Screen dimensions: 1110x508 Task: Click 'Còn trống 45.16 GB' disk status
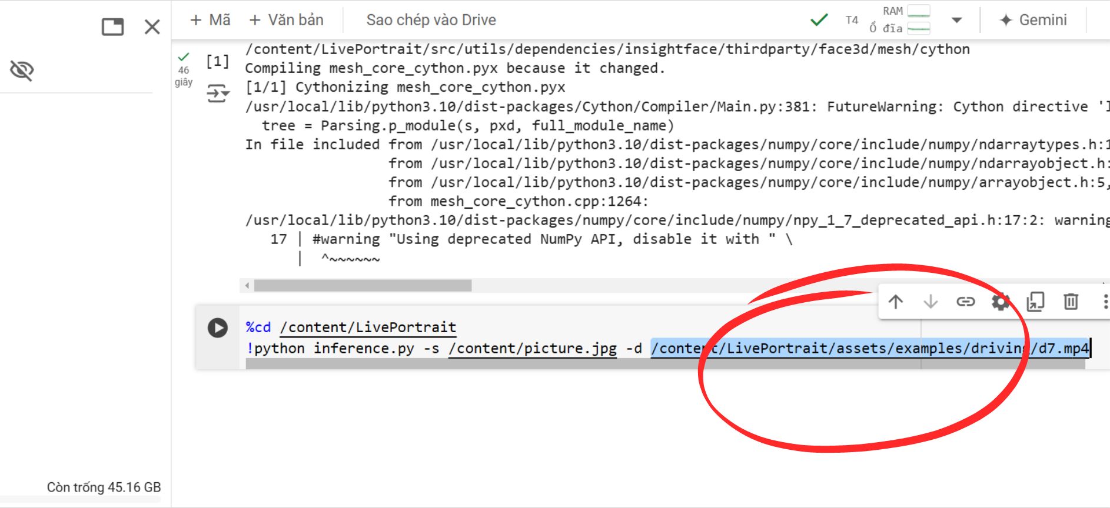pos(104,487)
